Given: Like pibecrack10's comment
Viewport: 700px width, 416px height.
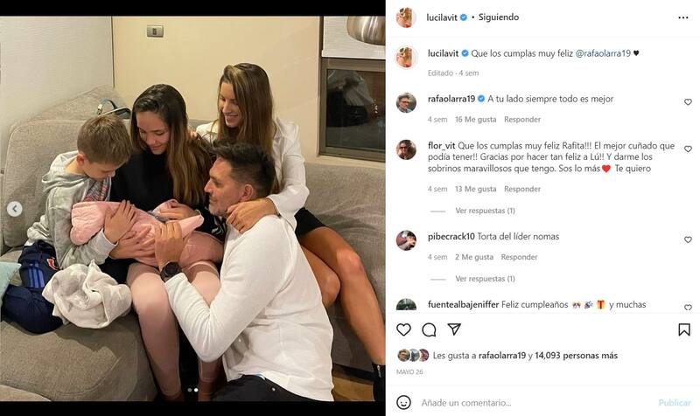Looking at the screenshot, I should (x=688, y=239).
